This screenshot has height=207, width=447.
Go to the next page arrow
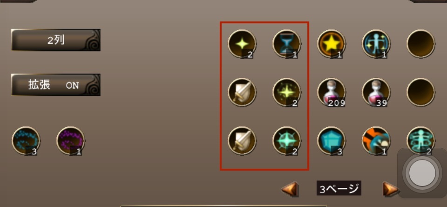390,189
